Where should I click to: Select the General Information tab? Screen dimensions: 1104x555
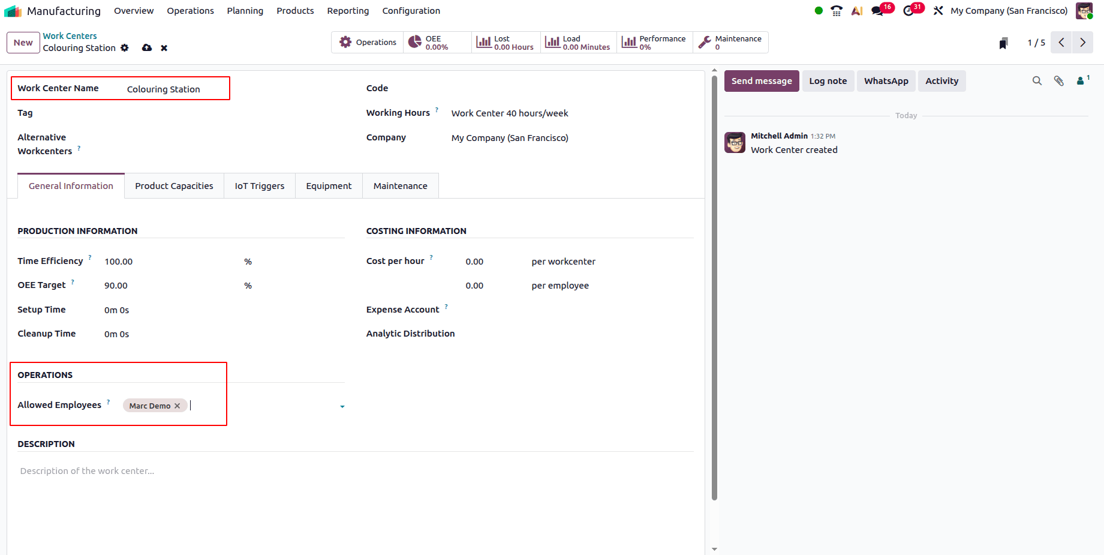(71, 186)
